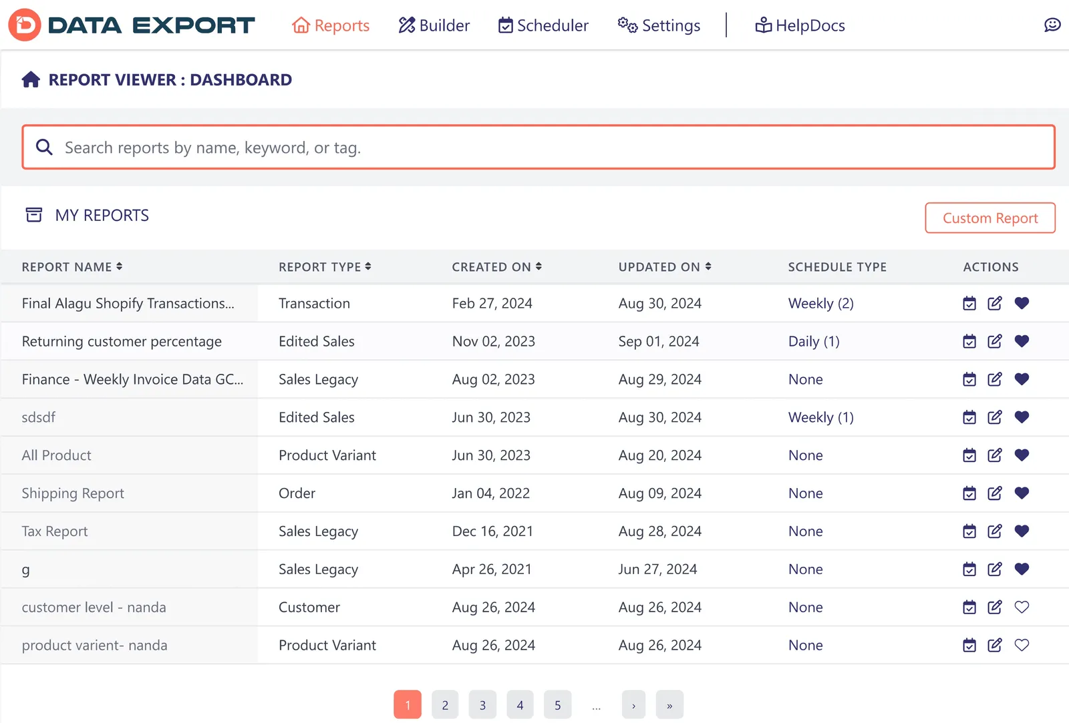1069x723 pixels.
Task: Jump to last page with double arrow
Action: [x=669, y=705]
